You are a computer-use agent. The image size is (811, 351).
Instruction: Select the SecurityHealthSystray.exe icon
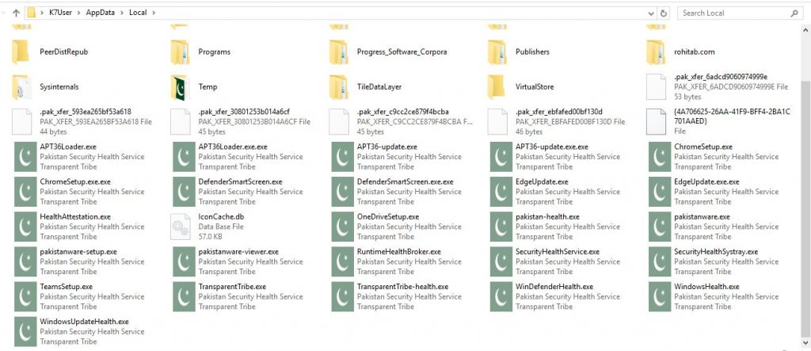661,262
